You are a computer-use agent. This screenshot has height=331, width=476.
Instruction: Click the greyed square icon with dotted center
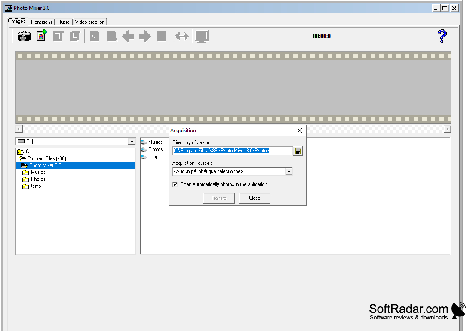(x=95, y=36)
